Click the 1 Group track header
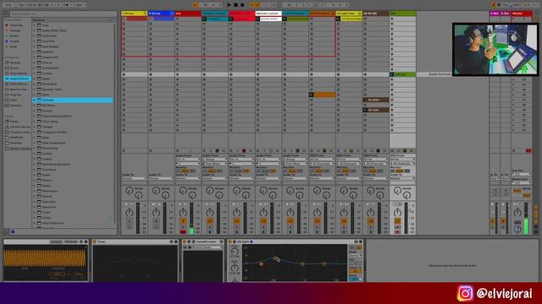The image size is (542, 304). tap(135, 14)
